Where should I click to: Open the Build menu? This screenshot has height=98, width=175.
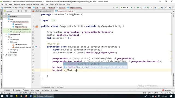pos(42,4)
